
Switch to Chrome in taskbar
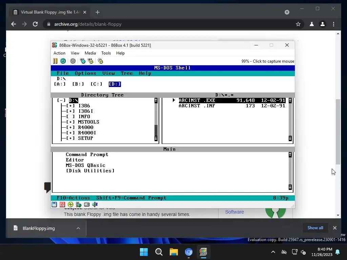coord(188,252)
